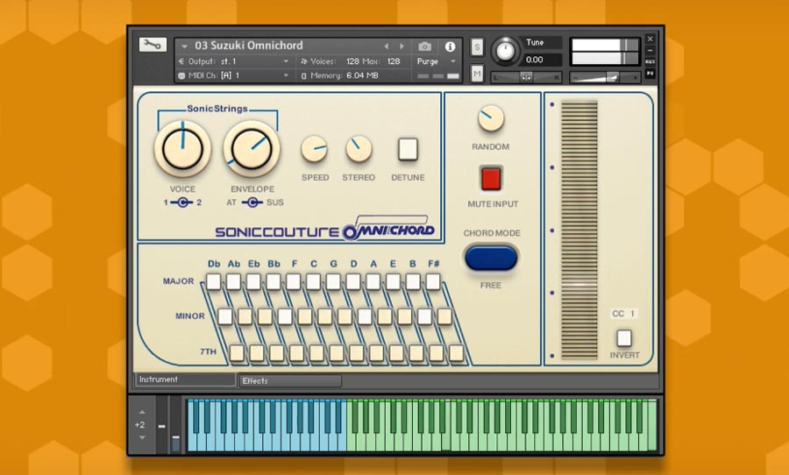The height and width of the screenshot is (475, 789).
Task: Click the PV button in the header
Action: click(x=650, y=73)
